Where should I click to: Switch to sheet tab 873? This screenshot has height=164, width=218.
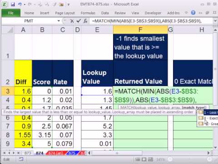(28, 153)
